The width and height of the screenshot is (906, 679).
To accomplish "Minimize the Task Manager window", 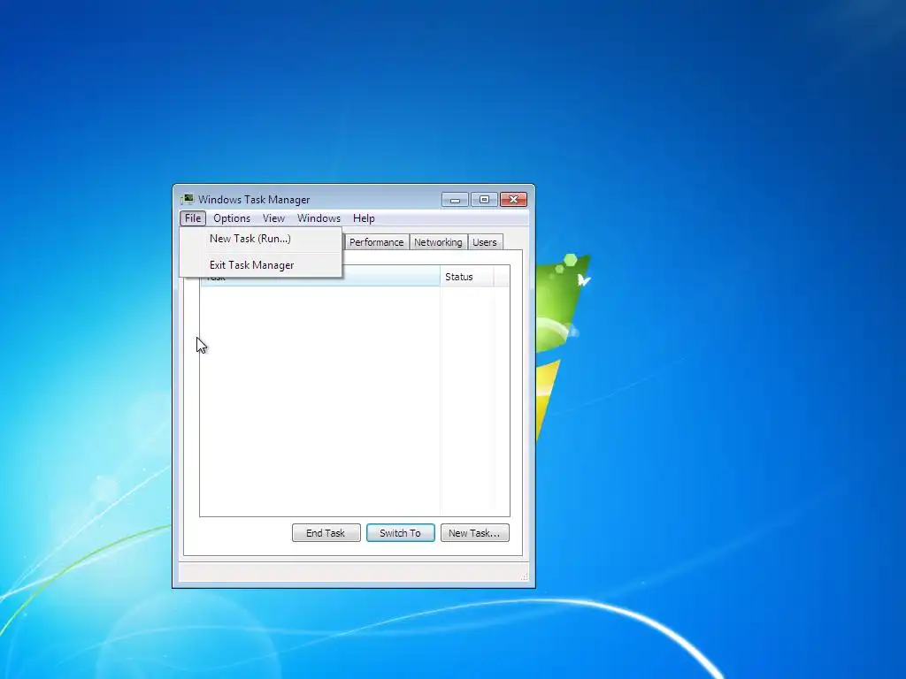I will click(455, 200).
